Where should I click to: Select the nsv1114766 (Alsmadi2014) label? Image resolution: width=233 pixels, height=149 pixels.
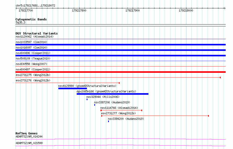tap(119, 108)
